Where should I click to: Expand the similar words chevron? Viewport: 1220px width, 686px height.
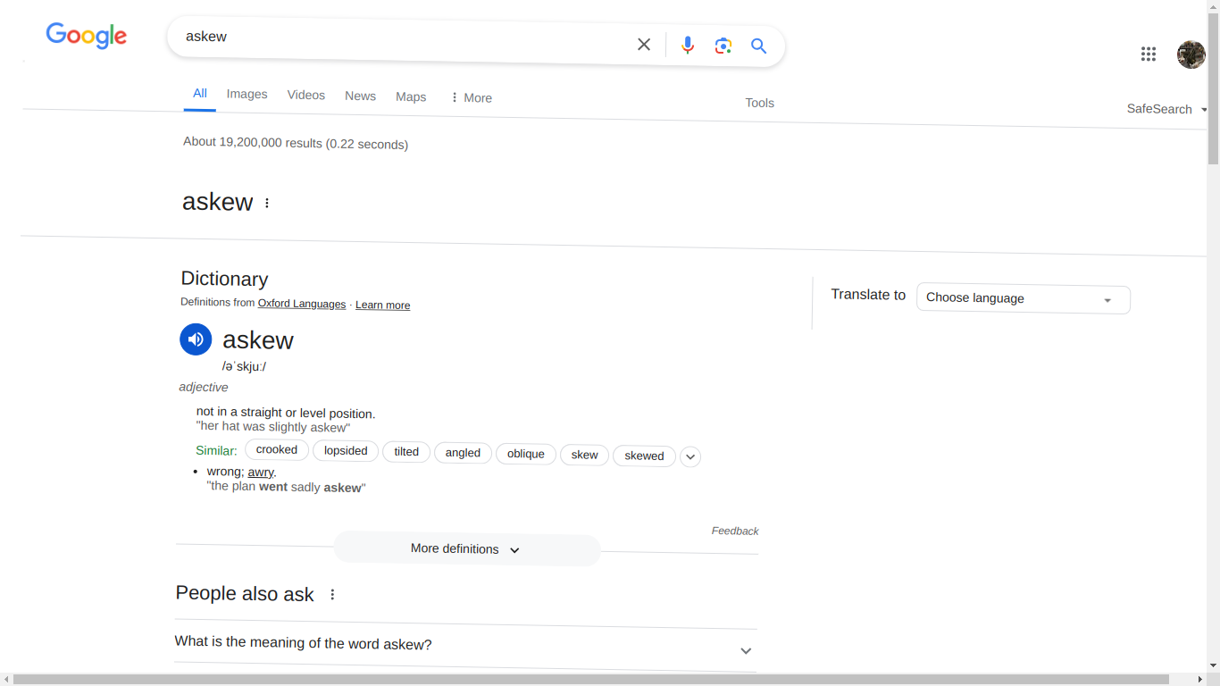click(690, 456)
